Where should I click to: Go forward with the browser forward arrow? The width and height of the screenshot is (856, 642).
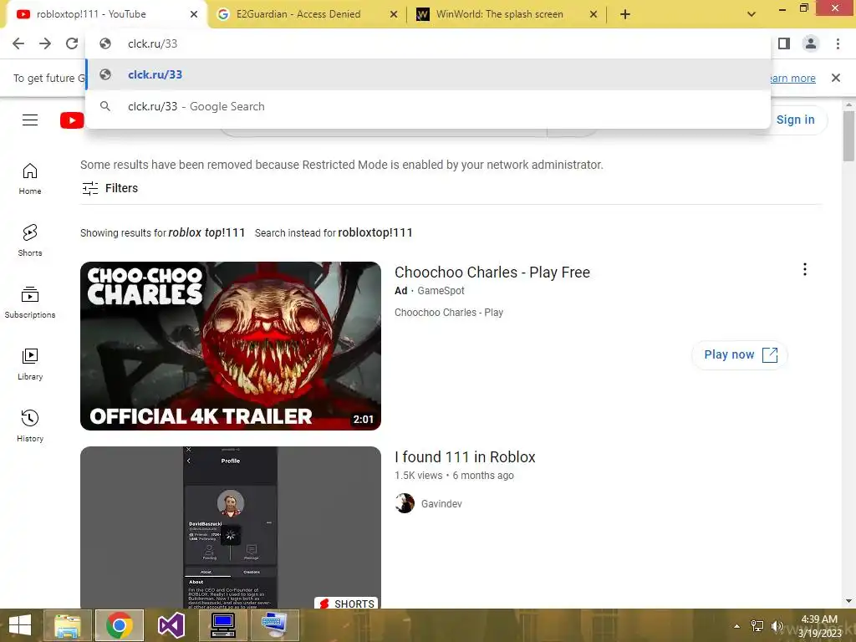(x=45, y=43)
